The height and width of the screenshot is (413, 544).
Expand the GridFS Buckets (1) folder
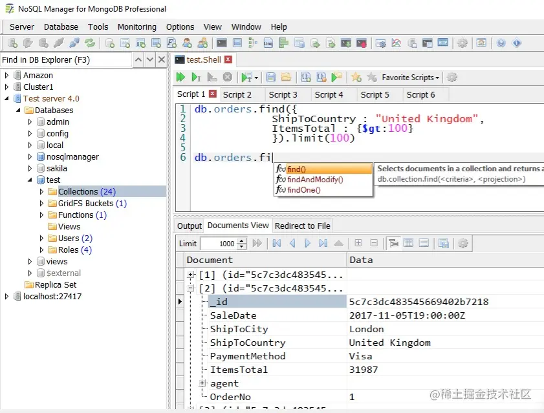(41, 203)
